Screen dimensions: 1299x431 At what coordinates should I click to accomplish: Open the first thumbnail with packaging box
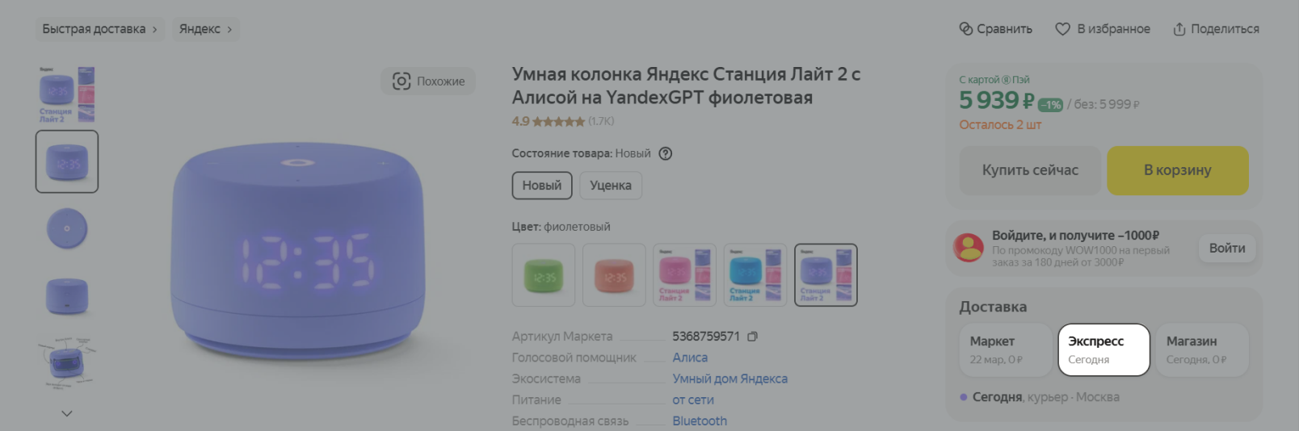(x=67, y=94)
